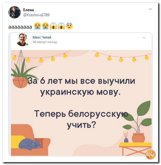
Task: Open Макс Чепай's avatar picture
Action: 22,40
